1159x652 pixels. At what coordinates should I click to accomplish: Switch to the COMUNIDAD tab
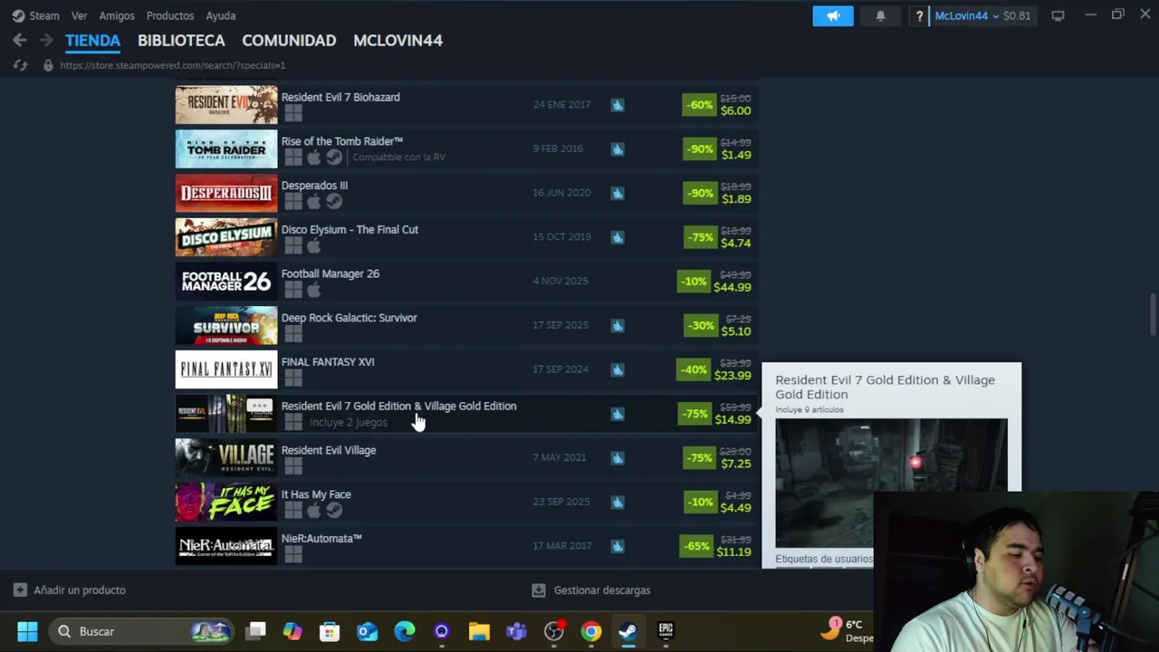tap(289, 41)
